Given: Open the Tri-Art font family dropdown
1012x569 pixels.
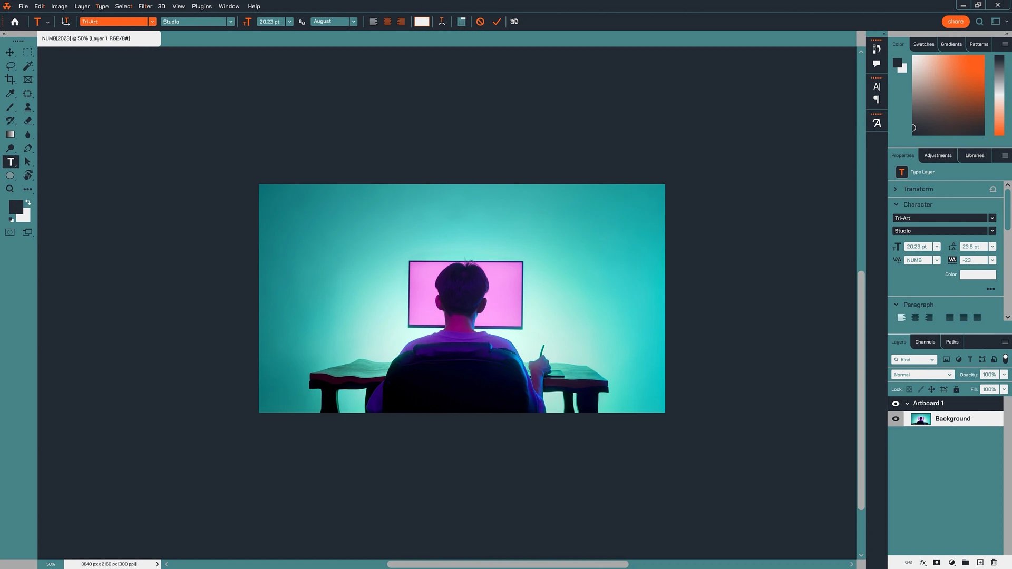Looking at the screenshot, I should 152,22.
